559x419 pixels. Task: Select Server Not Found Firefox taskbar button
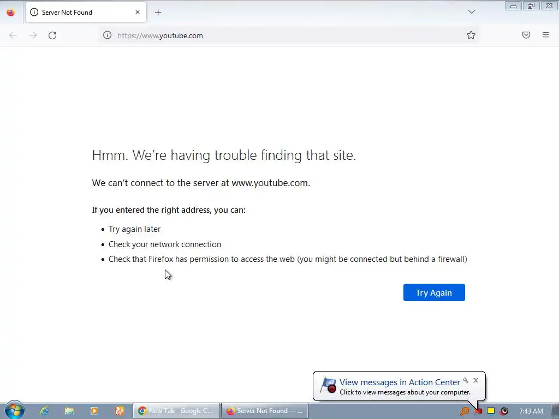click(265, 411)
